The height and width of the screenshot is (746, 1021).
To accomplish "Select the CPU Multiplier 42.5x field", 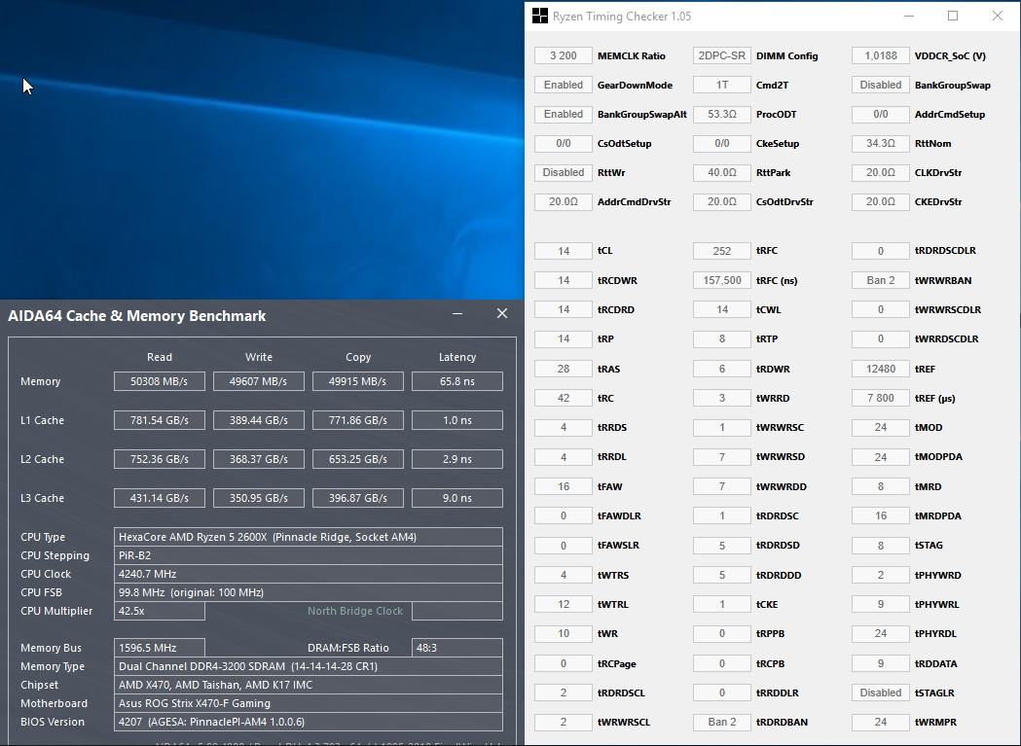I will pyautogui.click(x=160, y=611).
